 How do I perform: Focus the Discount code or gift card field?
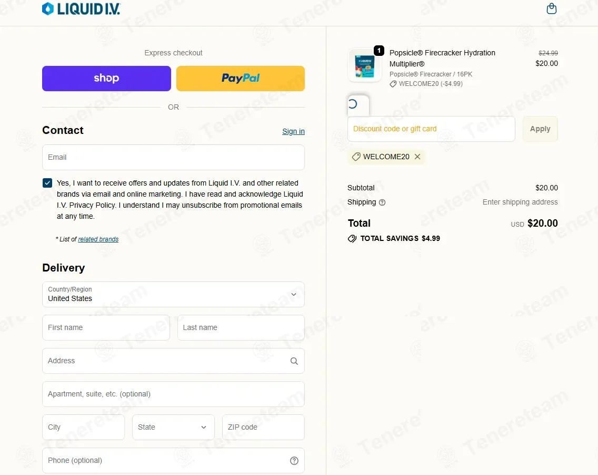431,129
